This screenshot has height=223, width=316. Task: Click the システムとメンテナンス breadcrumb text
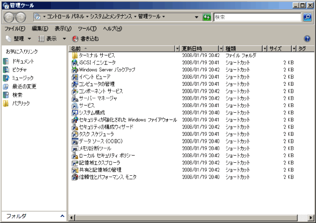(111, 16)
